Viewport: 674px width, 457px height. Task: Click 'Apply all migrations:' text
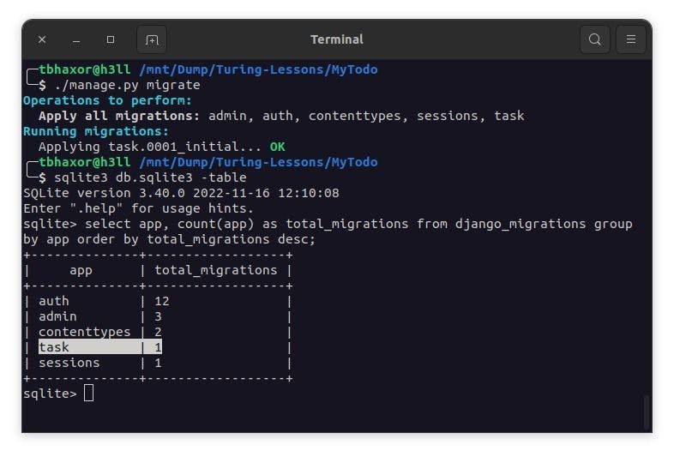(119, 116)
